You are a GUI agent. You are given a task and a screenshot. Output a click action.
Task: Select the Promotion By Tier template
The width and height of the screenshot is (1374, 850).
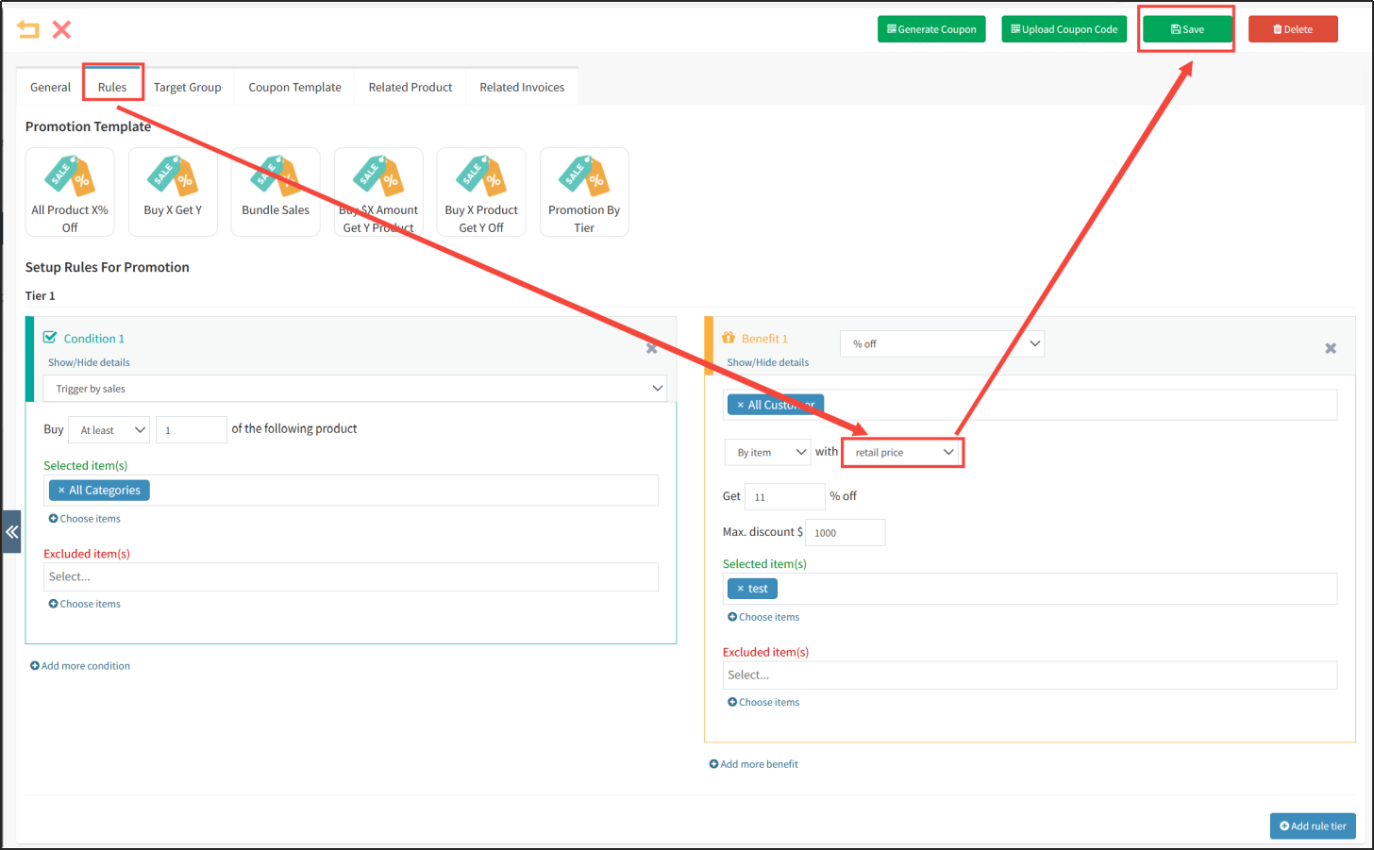pyautogui.click(x=584, y=192)
